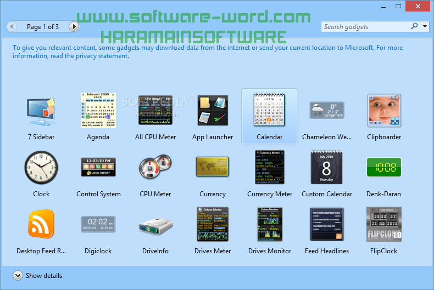The width and height of the screenshot is (434, 290).
Task: Select the All CPU Meter gadget icon
Action: [x=155, y=110]
